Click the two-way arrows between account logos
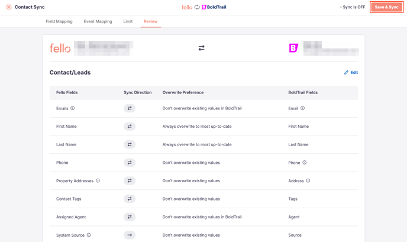This screenshot has width=407, height=242. [x=201, y=48]
